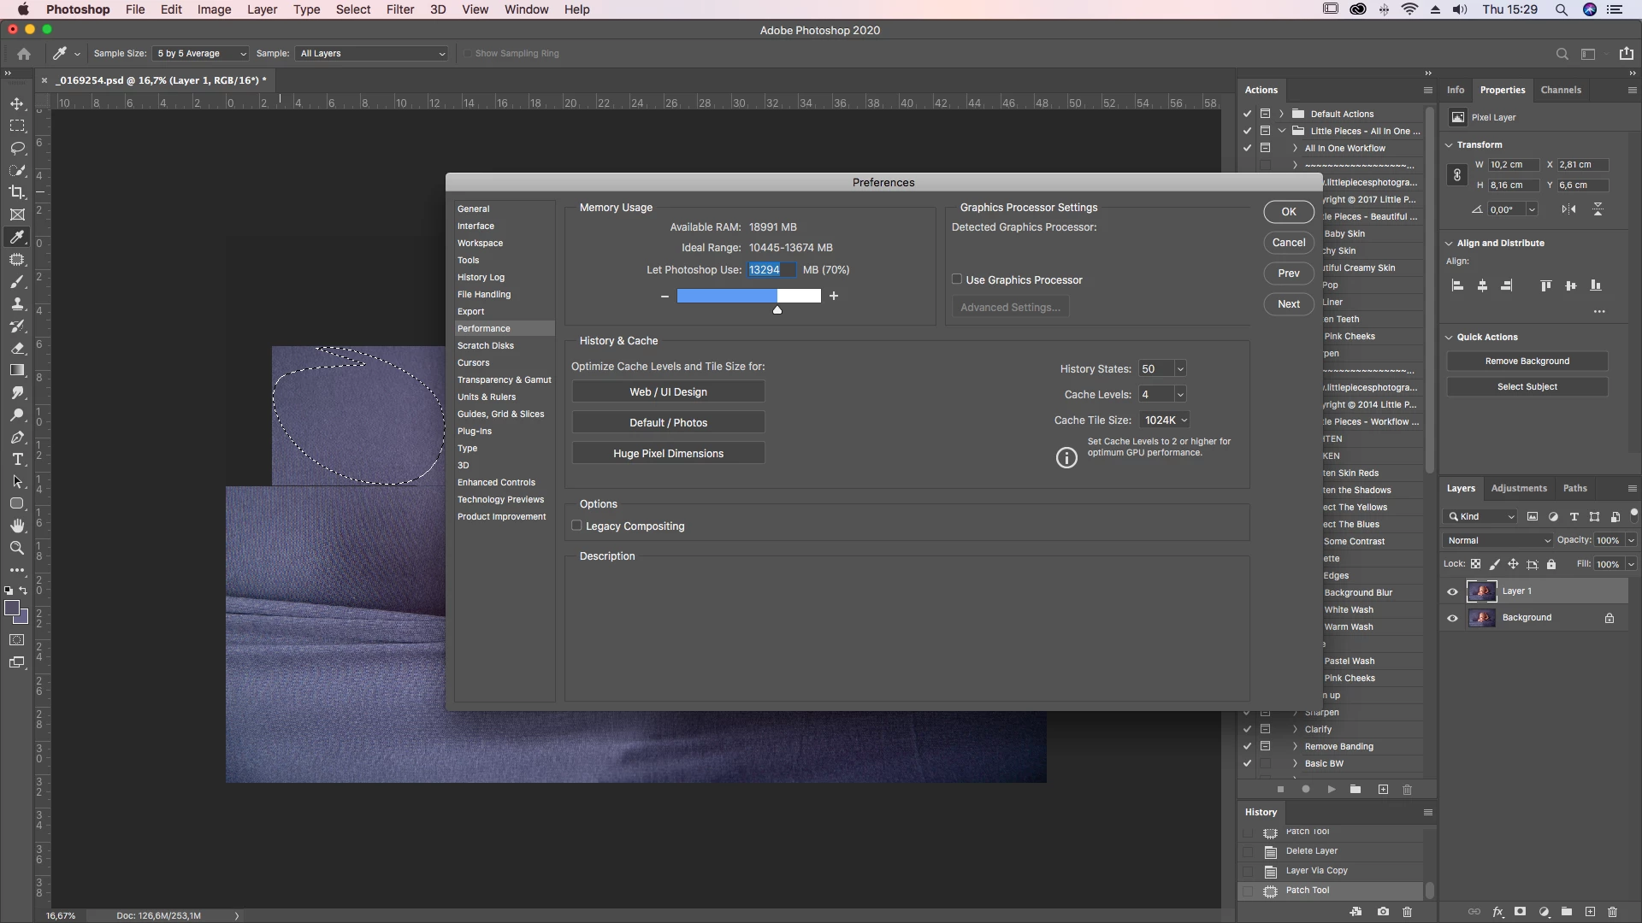The height and width of the screenshot is (923, 1642).
Task: Select the Lasso tool
Action: pyautogui.click(x=17, y=148)
